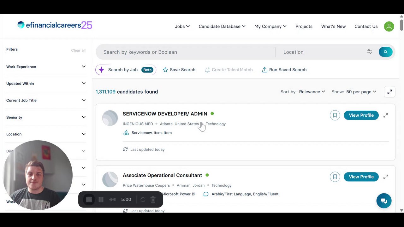Image resolution: width=404 pixels, height=227 pixels.
Task: Click refresh icon on ServiceNow Developer card
Action: pyautogui.click(x=125, y=149)
